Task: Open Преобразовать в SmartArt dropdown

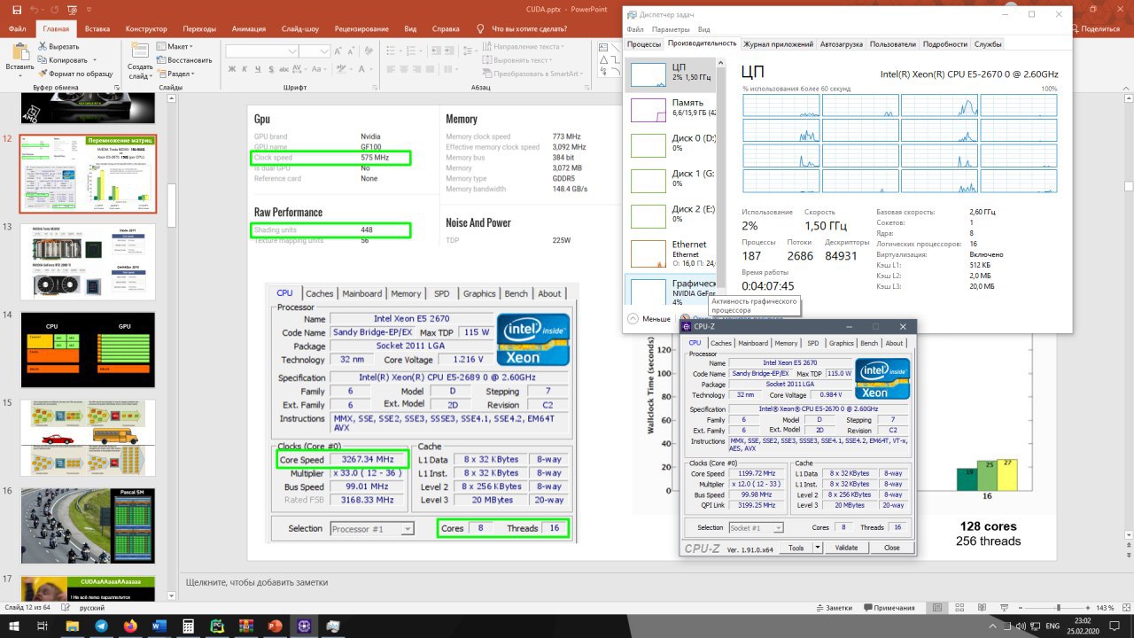Action: coord(532,74)
